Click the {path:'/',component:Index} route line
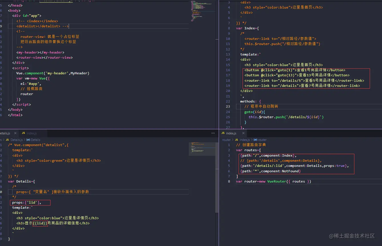Image resolution: width=382 pixels, height=246 pixels. 268,155
